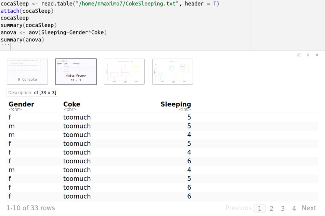Select the R Console output thumbnail
This screenshot has width=325, height=216.
27,72
